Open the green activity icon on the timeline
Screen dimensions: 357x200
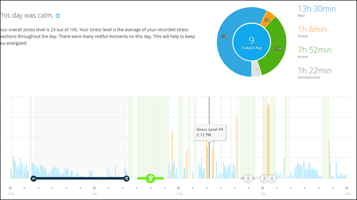click(x=151, y=178)
